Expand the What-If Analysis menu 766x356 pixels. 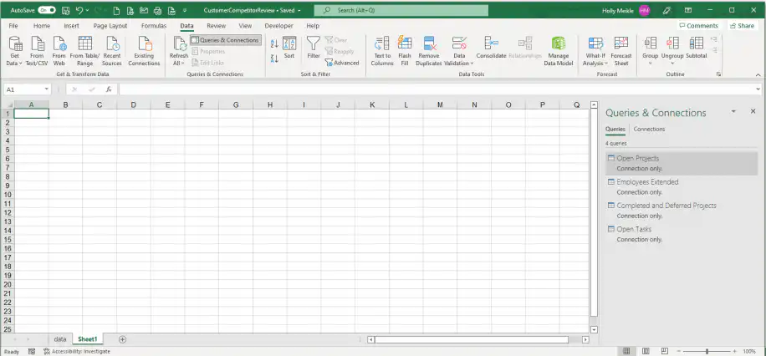click(595, 51)
